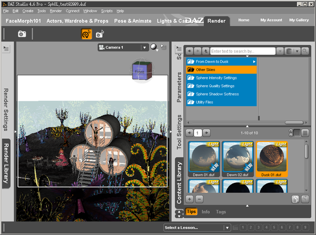
Task: Open the Create menu
Action: (x=28, y=11)
